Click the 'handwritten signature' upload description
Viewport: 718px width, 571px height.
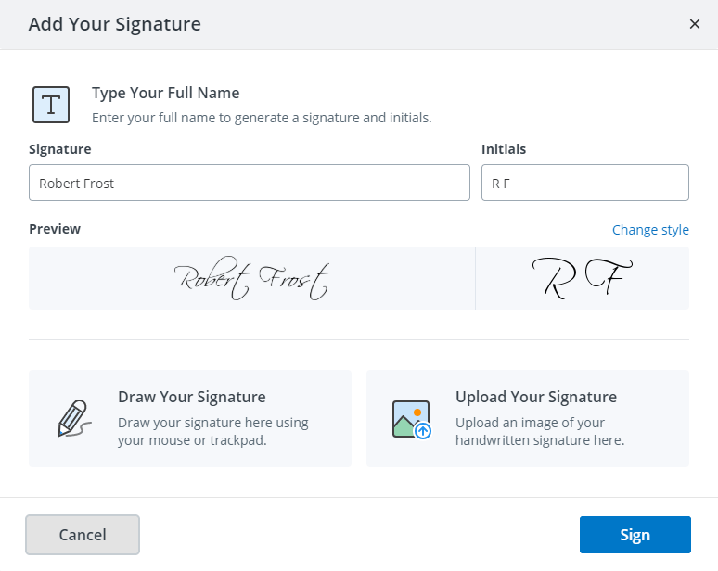539,440
